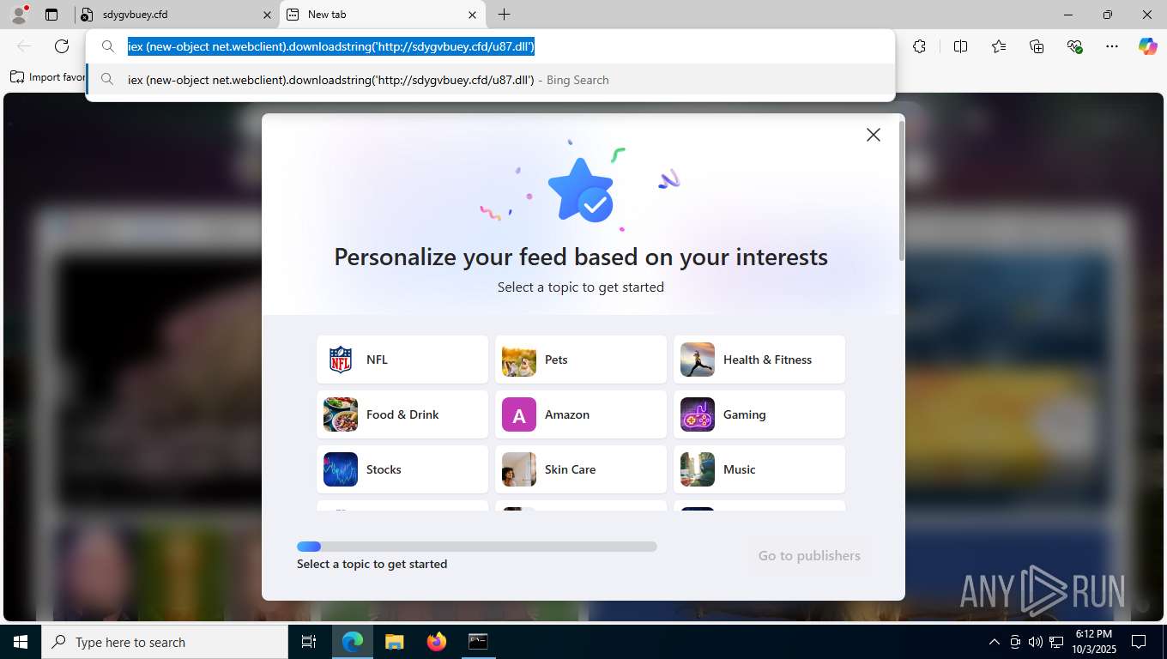Image resolution: width=1167 pixels, height=659 pixels.
Task: Open the Collections icon
Action: point(1037,46)
